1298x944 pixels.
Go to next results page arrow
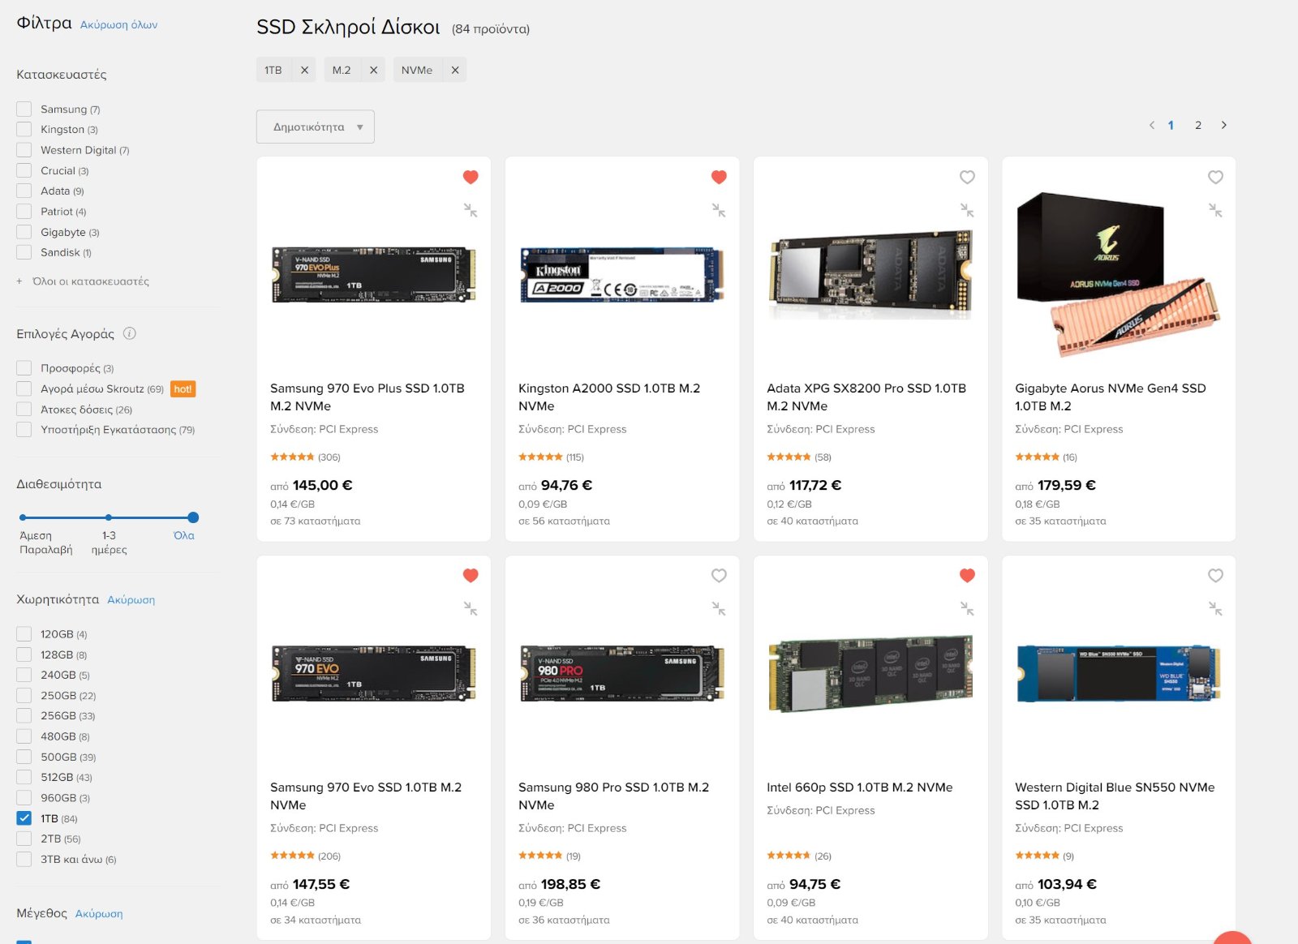pyautogui.click(x=1224, y=125)
